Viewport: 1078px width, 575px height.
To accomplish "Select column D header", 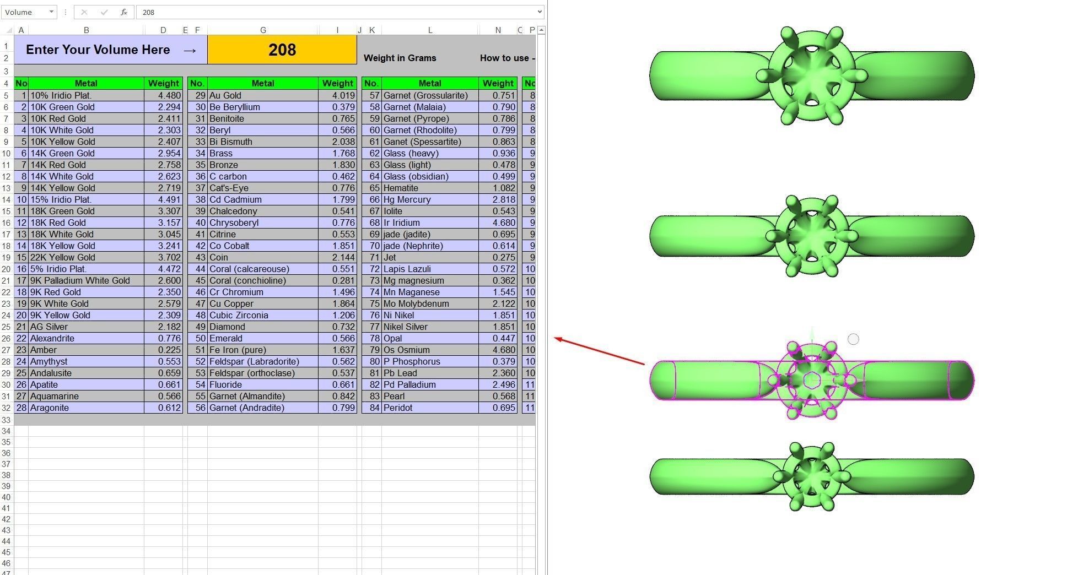I will [x=163, y=30].
